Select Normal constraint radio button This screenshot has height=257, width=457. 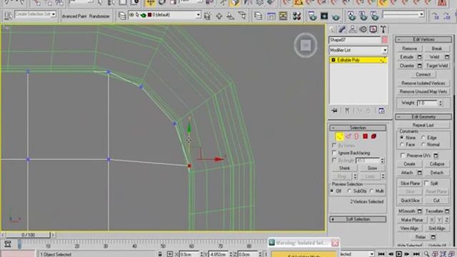coord(423,144)
